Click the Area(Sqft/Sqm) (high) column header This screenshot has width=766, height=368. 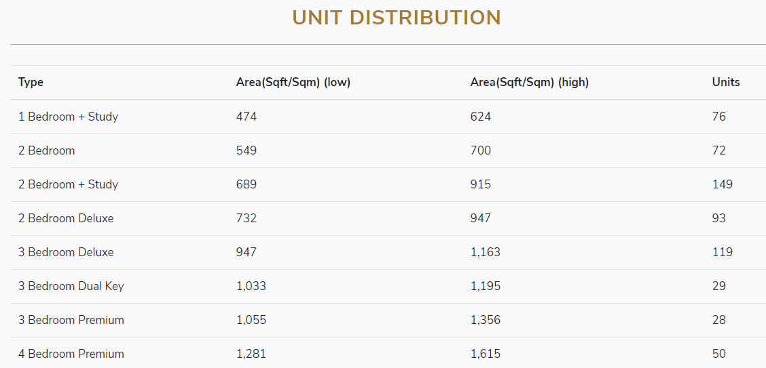coord(529,83)
